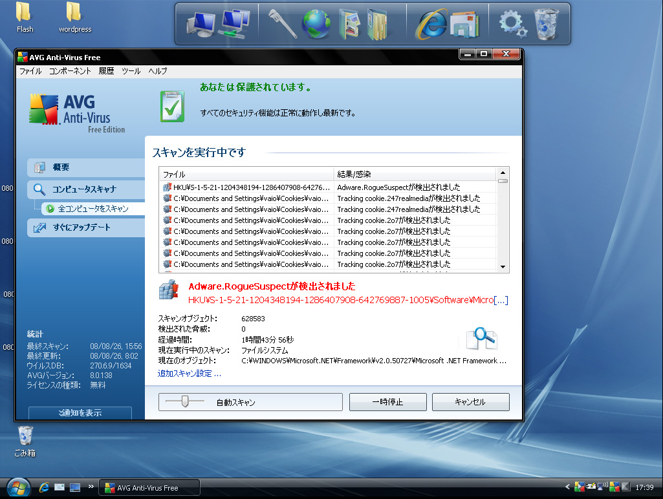The width and height of the screenshot is (663, 499).
Task: Click the show desktop quick launch icon
Action: (75, 487)
